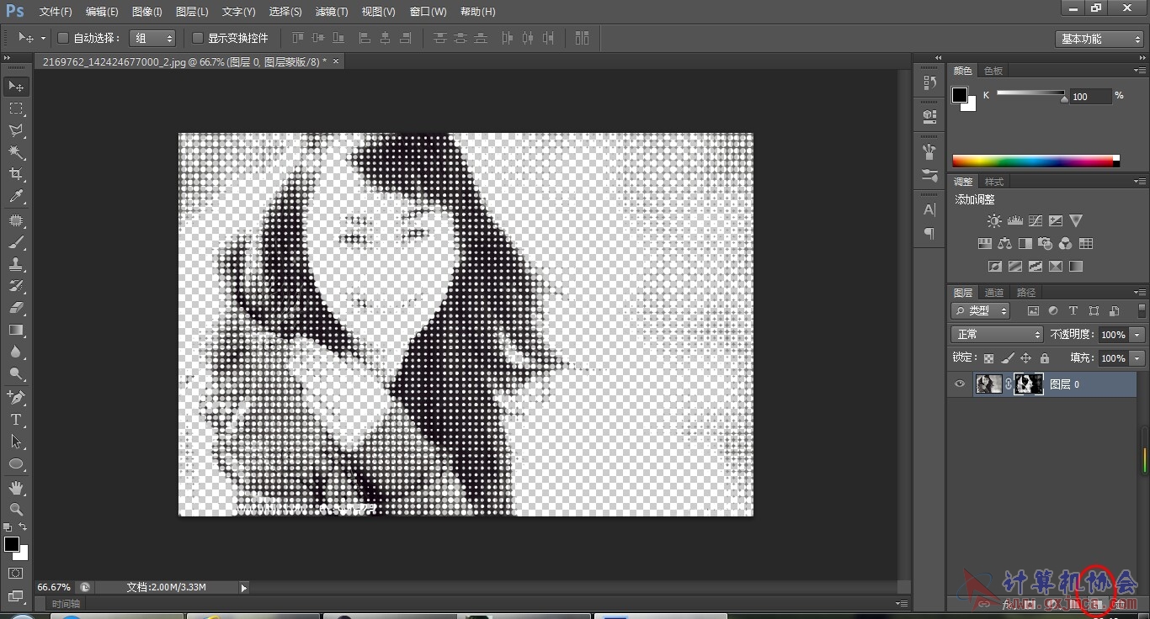Enable the show transform controls (显示变换控件) checkbox
Screen dimensions: 1150x619
click(x=198, y=38)
